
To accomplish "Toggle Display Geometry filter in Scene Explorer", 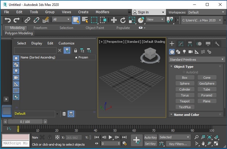I will point(16,58).
